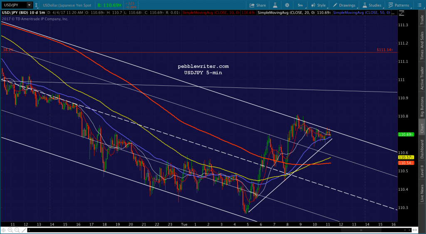The height and width of the screenshot is (234, 426).
Task: Click the green 110.699 current price tag
Action: pyautogui.click(x=406, y=134)
